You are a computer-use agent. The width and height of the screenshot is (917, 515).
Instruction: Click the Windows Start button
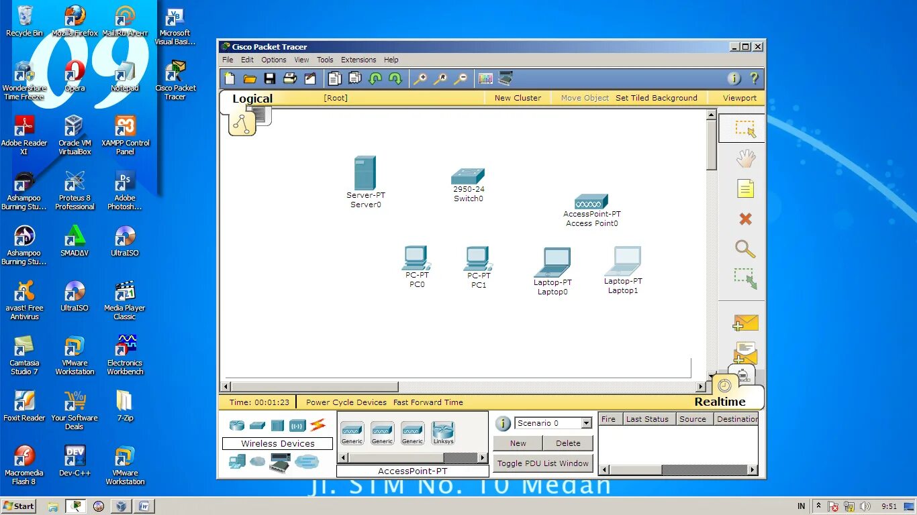19,506
